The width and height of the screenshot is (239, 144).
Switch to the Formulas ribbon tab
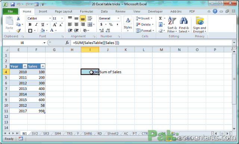click(86, 12)
